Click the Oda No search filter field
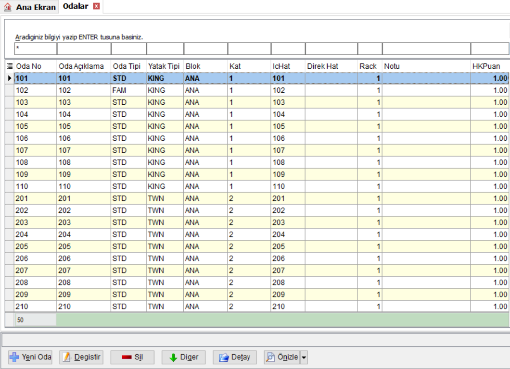Viewport: 510px width, 369px height. (x=36, y=49)
